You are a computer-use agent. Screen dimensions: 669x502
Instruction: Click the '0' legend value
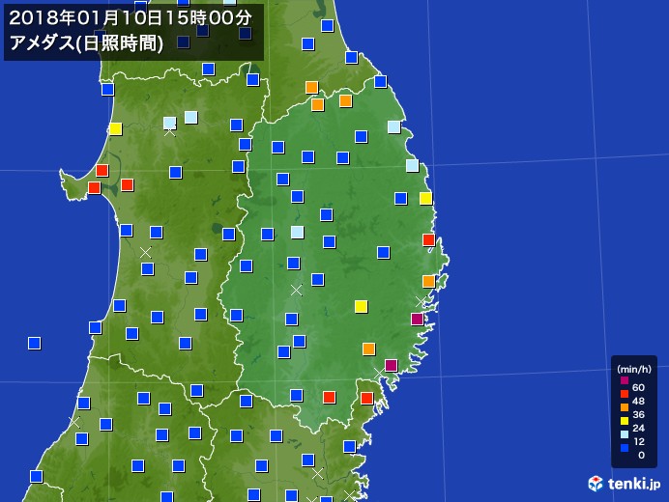click(x=641, y=455)
